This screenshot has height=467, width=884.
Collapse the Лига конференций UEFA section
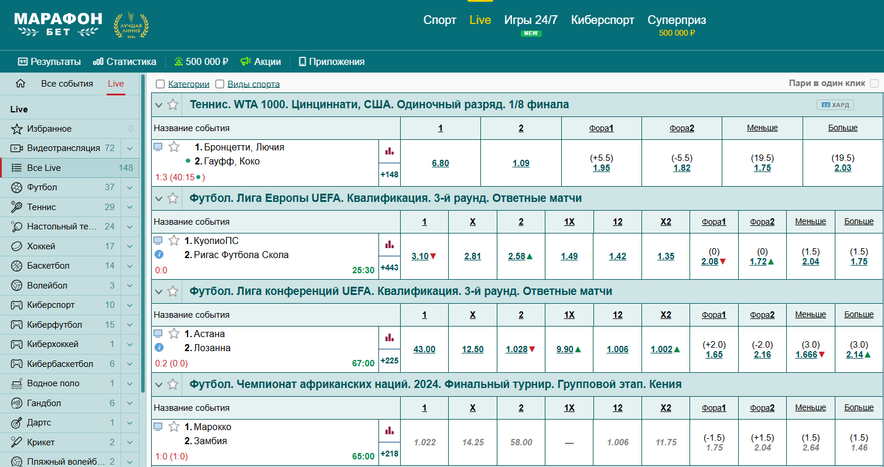[158, 291]
